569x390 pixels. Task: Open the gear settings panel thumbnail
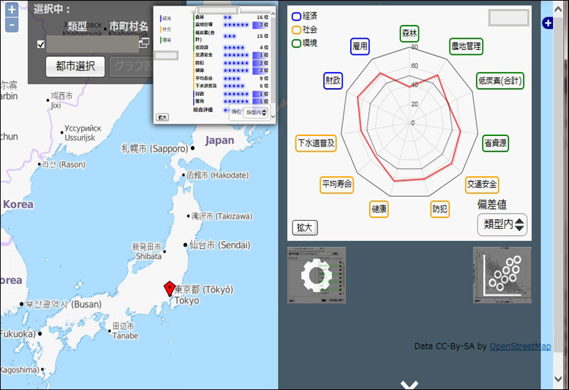317,275
